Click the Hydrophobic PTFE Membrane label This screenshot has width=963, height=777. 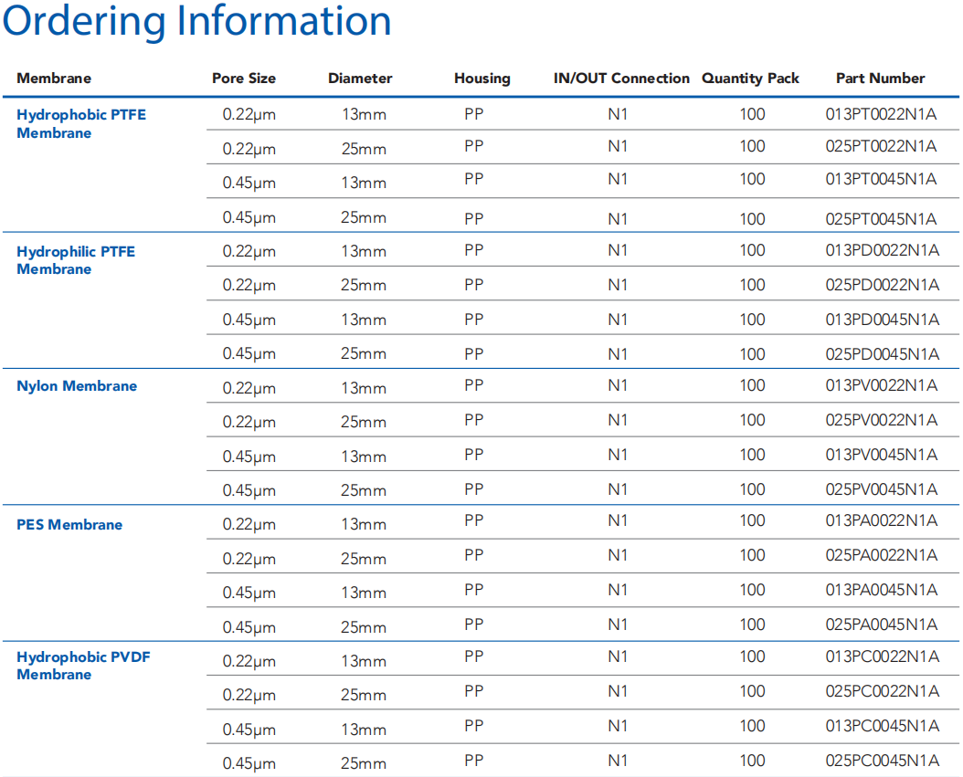[81, 124]
